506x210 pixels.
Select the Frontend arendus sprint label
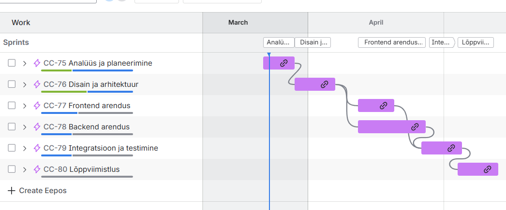(392, 42)
